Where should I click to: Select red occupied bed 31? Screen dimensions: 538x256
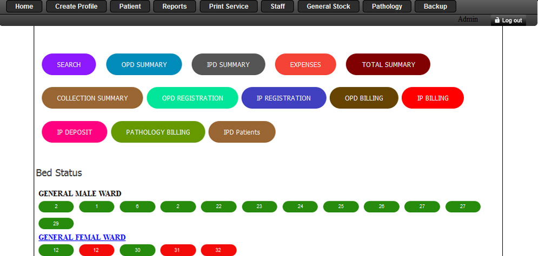click(178, 250)
